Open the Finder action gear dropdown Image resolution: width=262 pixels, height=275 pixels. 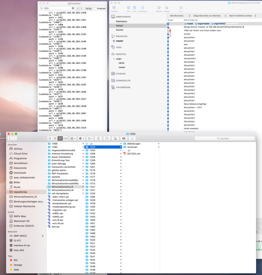pyautogui.click(x=81, y=138)
